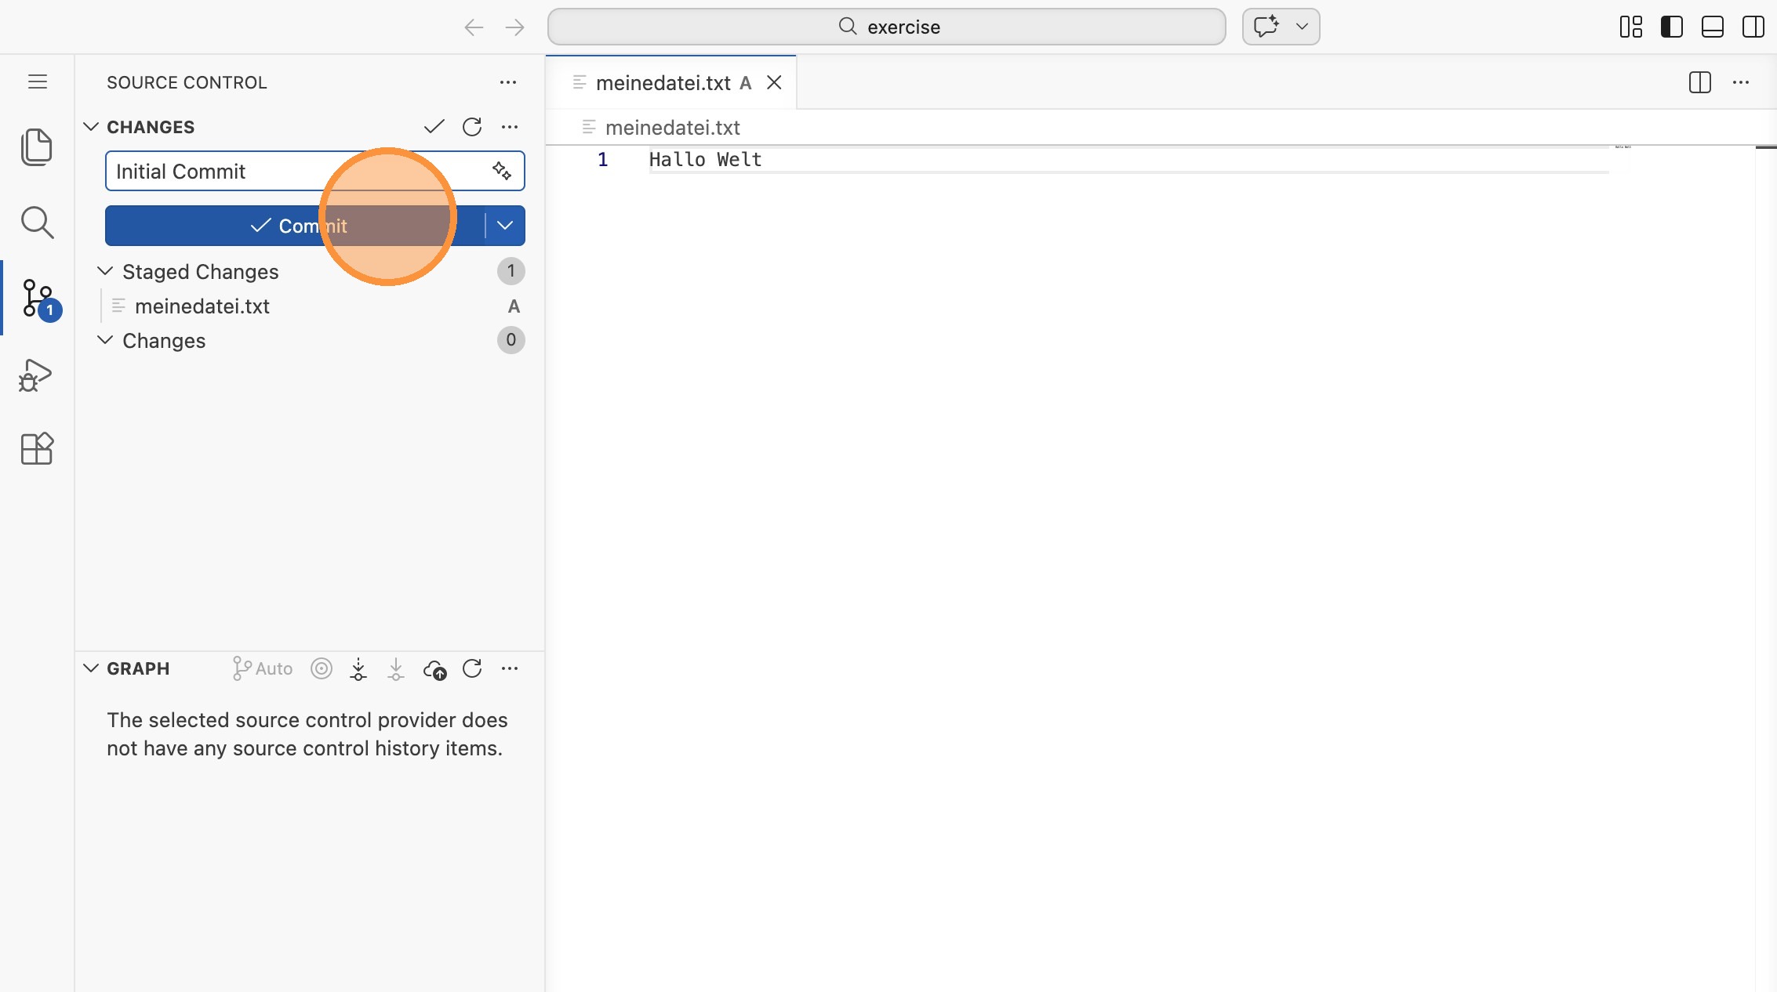1777x992 pixels.
Task: Collapse the GRAPH section
Action: tap(91, 668)
